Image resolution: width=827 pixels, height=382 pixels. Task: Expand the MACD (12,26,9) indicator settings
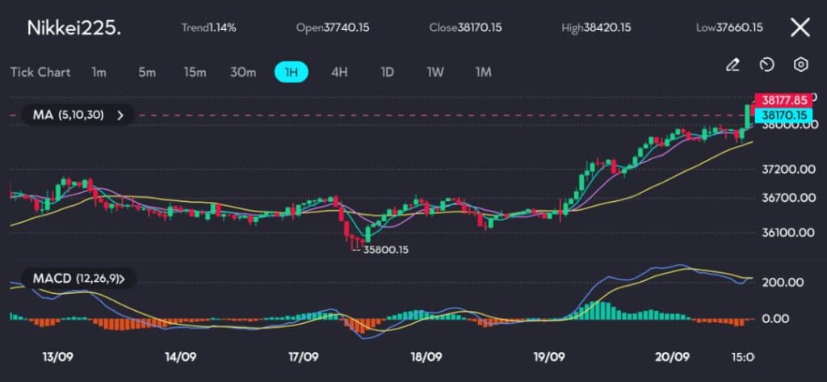[x=132, y=279]
